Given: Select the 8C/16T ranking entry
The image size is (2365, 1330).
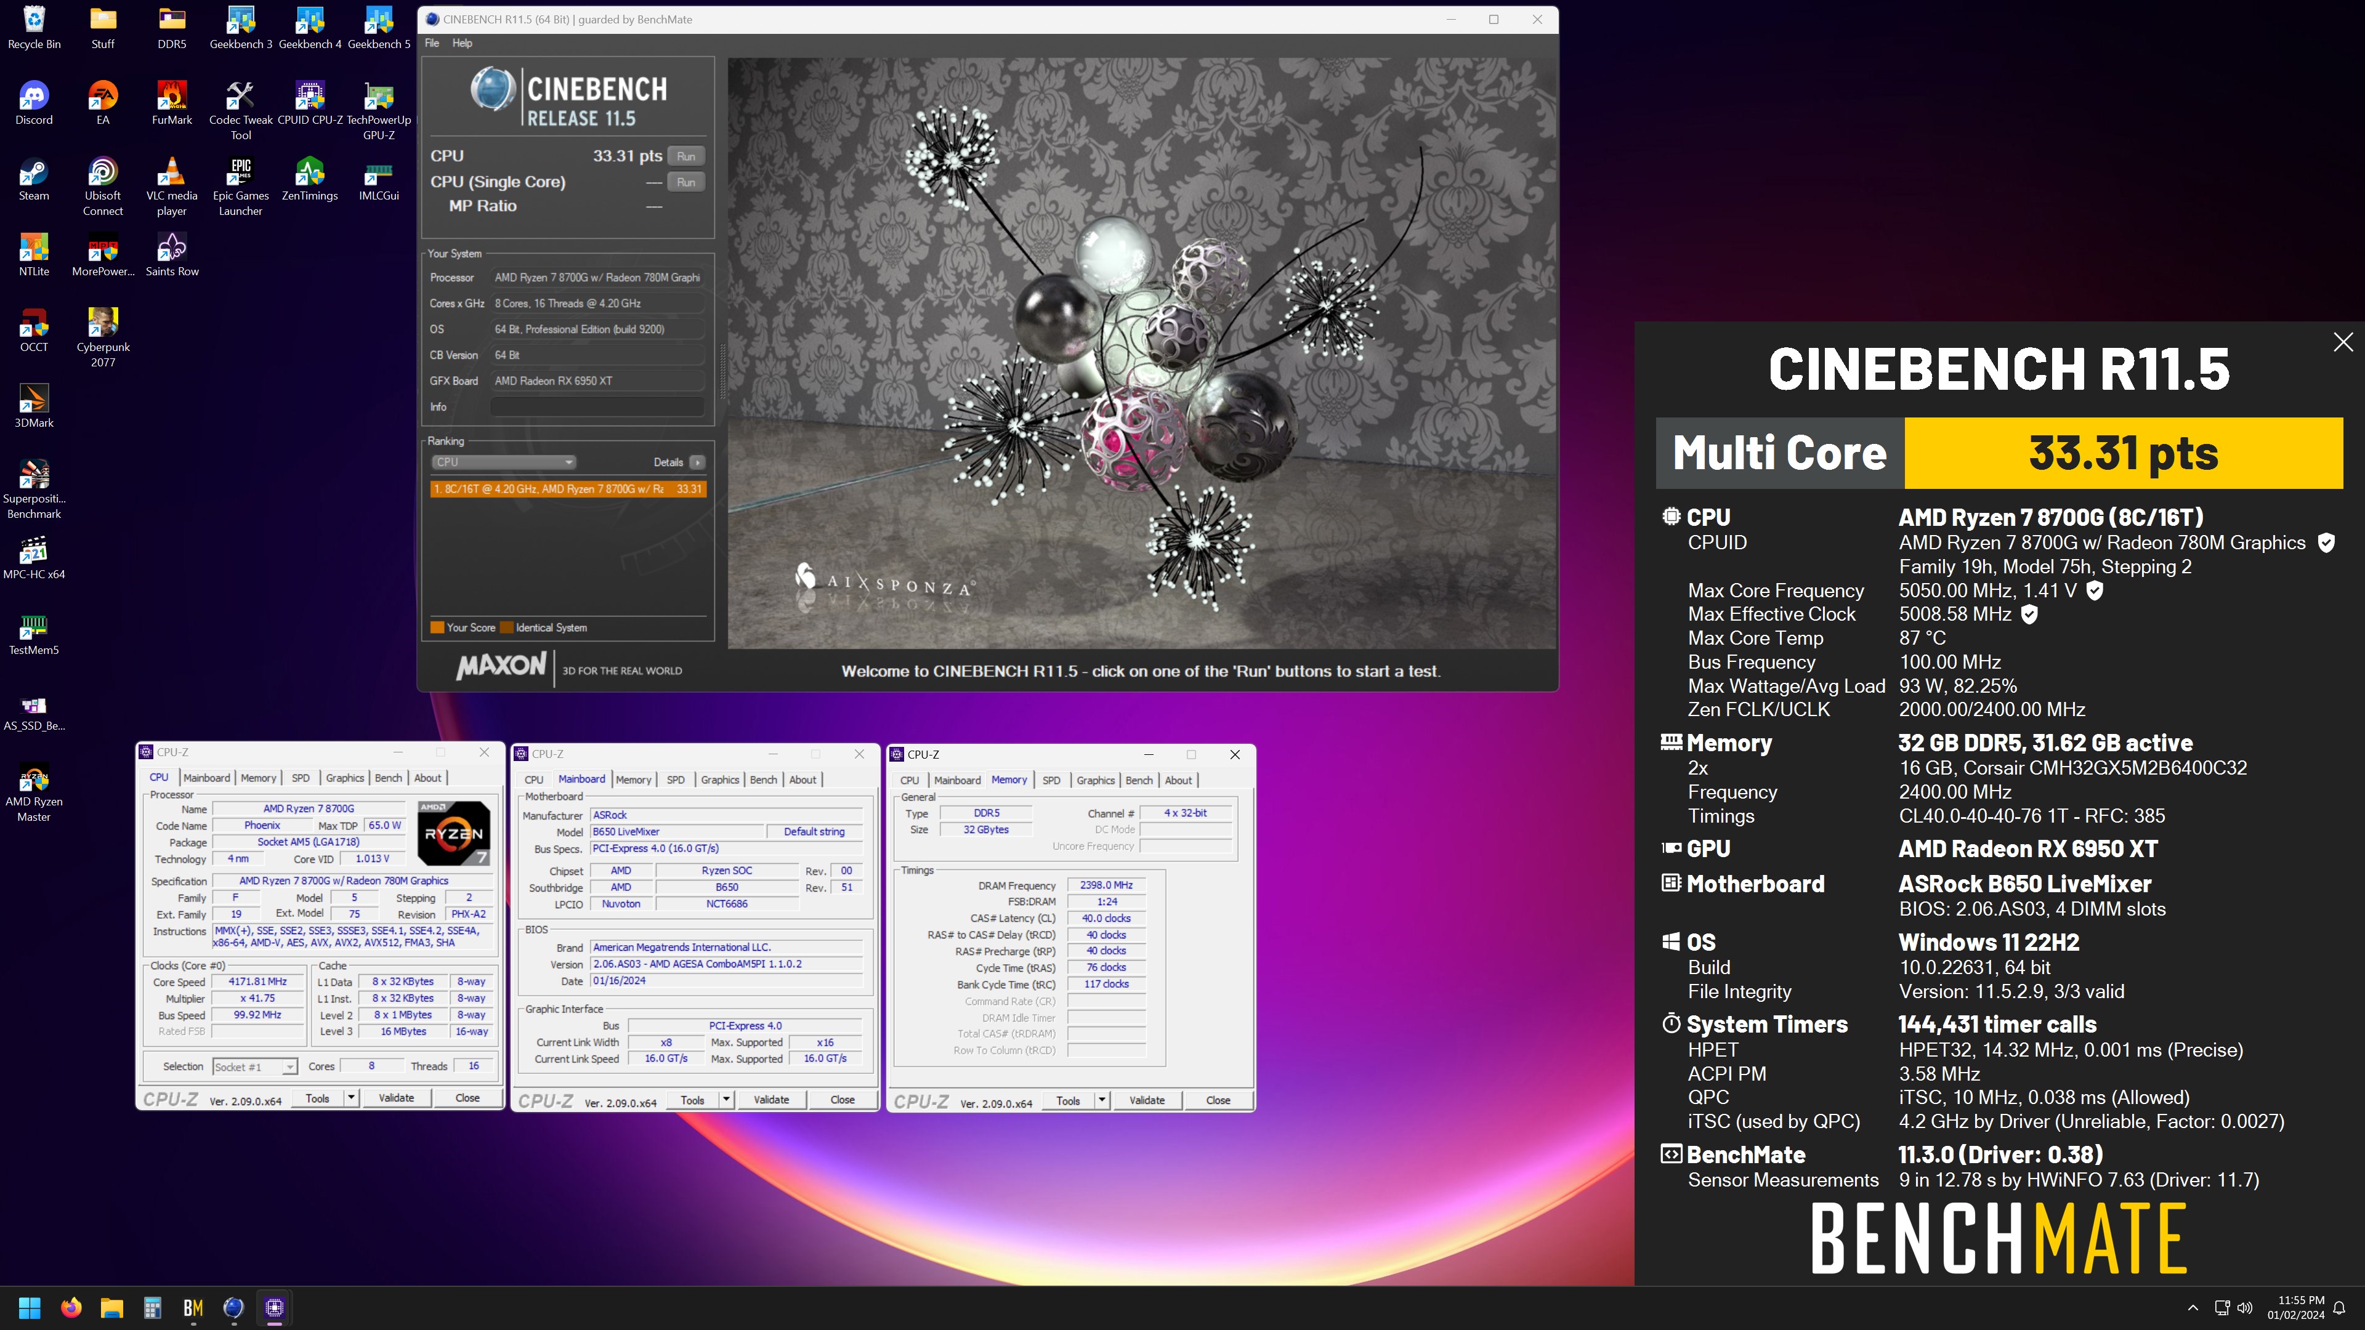Looking at the screenshot, I should [x=568, y=490].
